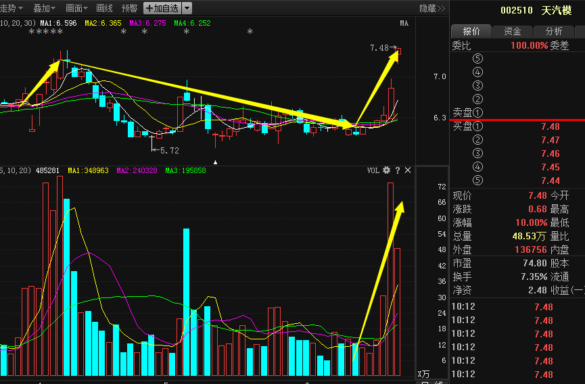Image resolution: width=585 pixels, height=384 pixels.
Task: Collapse side panel with 隐藏 arrows
Action: click(x=433, y=8)
